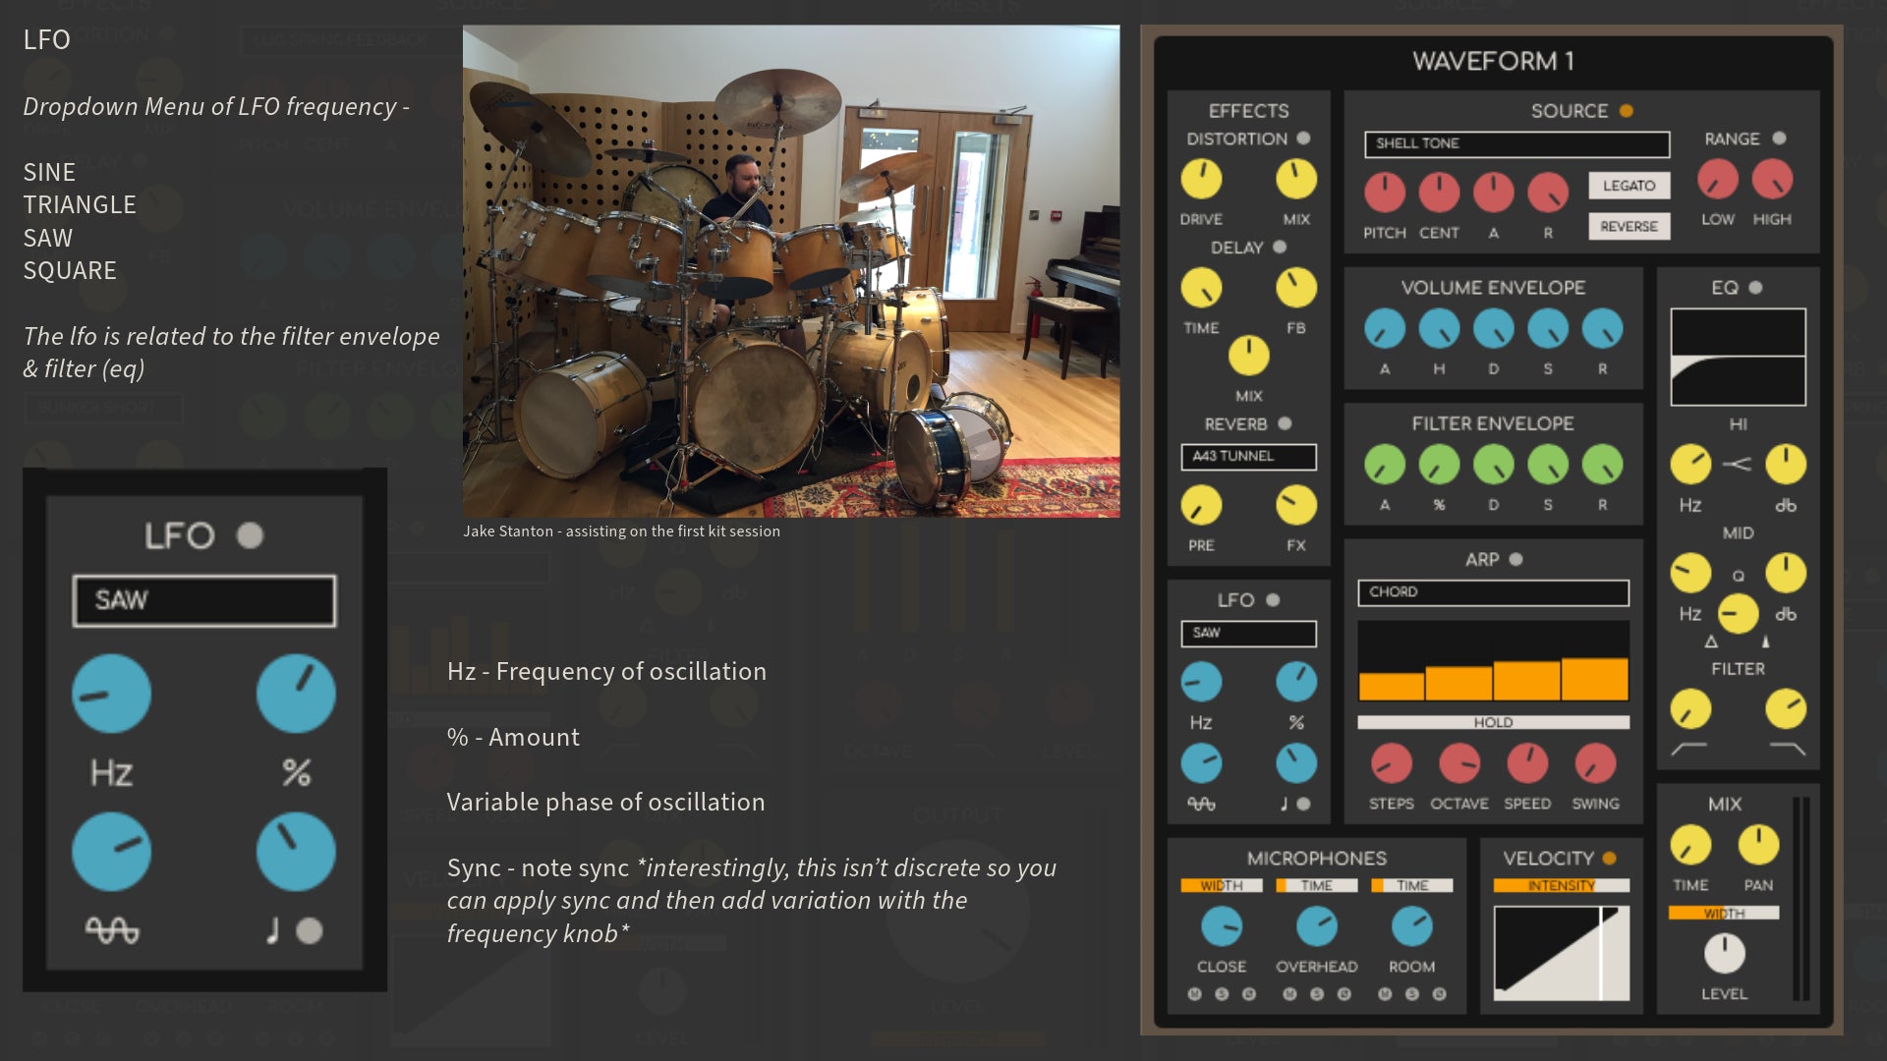Click the low-pass filter knob in EQ
The height and width of the screenshot is (1061, 1887).
pyautogui.click(x=1785, y=709)
